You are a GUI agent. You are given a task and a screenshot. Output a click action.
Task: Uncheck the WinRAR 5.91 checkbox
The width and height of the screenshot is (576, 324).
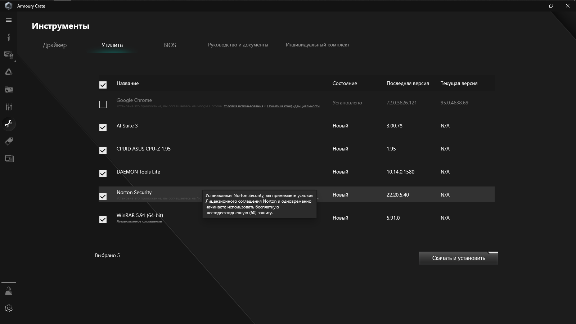point(103,220)
